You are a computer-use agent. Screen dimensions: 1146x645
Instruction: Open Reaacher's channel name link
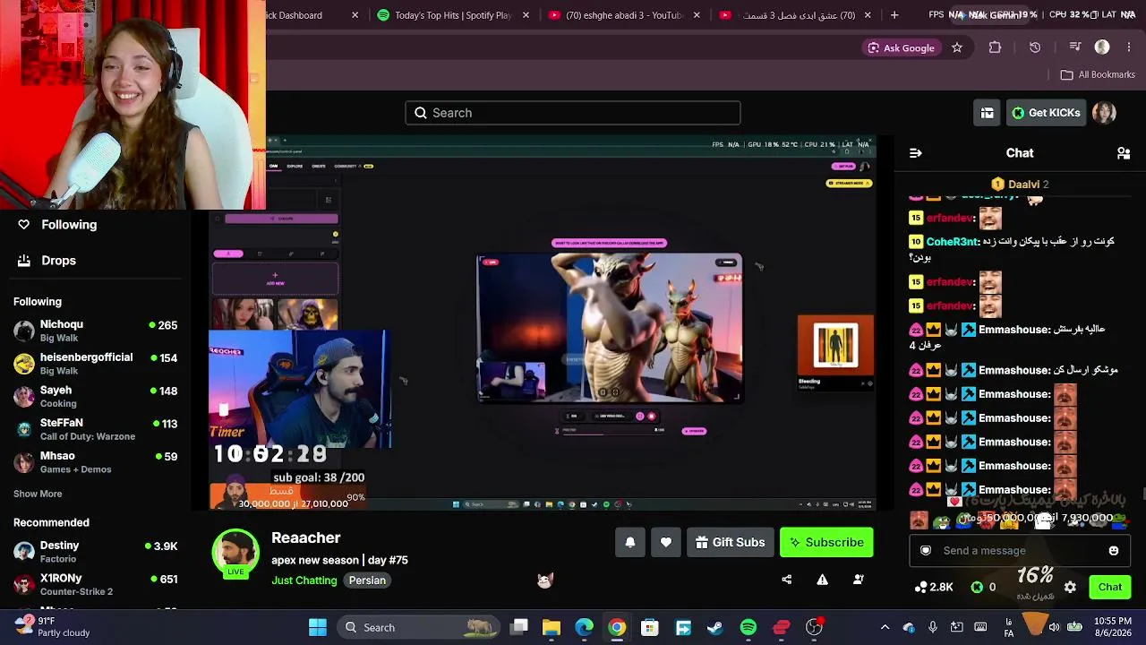[306, 537]
